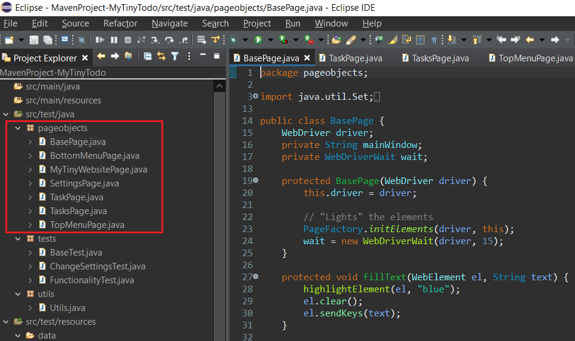Toggle Show Whitespace Characters pilcrow icon

click(434, 40)
